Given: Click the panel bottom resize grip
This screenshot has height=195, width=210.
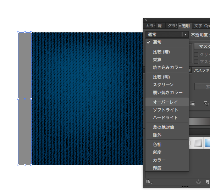Looking at the screenshot, I should pyautogui.click(x=186, y=187).
